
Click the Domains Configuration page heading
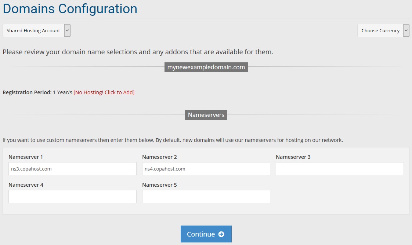pyautogui.click(x=70, y=9)
